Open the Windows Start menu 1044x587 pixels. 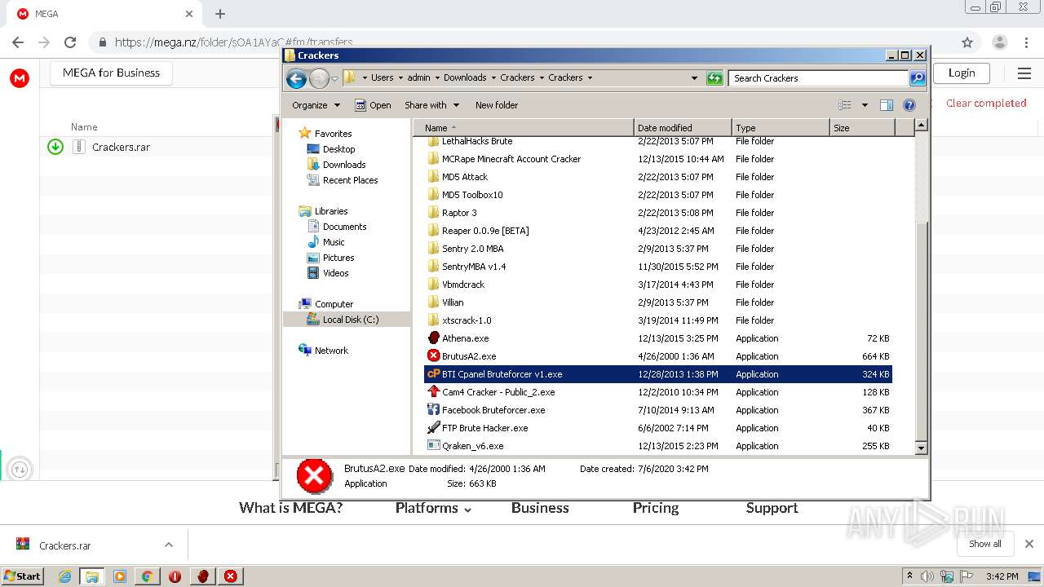coord(22,576)
